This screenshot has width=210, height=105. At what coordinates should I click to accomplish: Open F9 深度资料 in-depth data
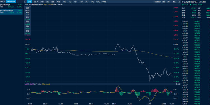[157, 2]
